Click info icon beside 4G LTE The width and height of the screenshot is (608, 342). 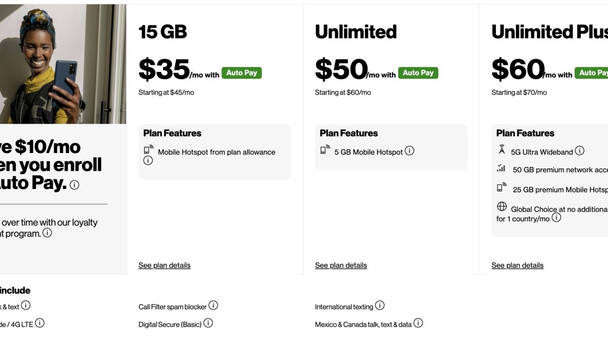click(x=40, y=323)
